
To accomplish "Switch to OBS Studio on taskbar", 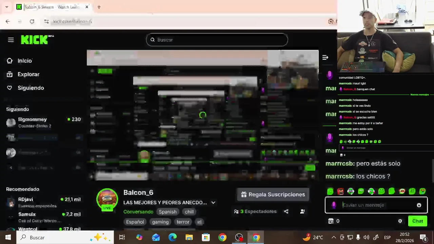I will [x=239, y=238].
